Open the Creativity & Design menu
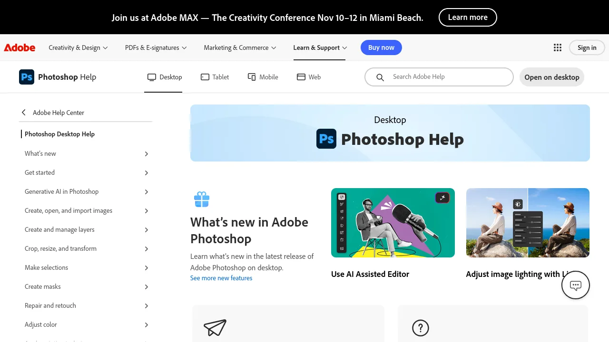Viewport: 609px width, 342px height. coord(79,47)
